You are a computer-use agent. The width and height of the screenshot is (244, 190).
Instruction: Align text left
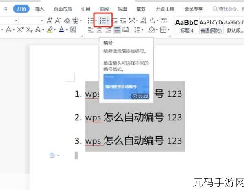pyautogui.click(x=91, y=30)
